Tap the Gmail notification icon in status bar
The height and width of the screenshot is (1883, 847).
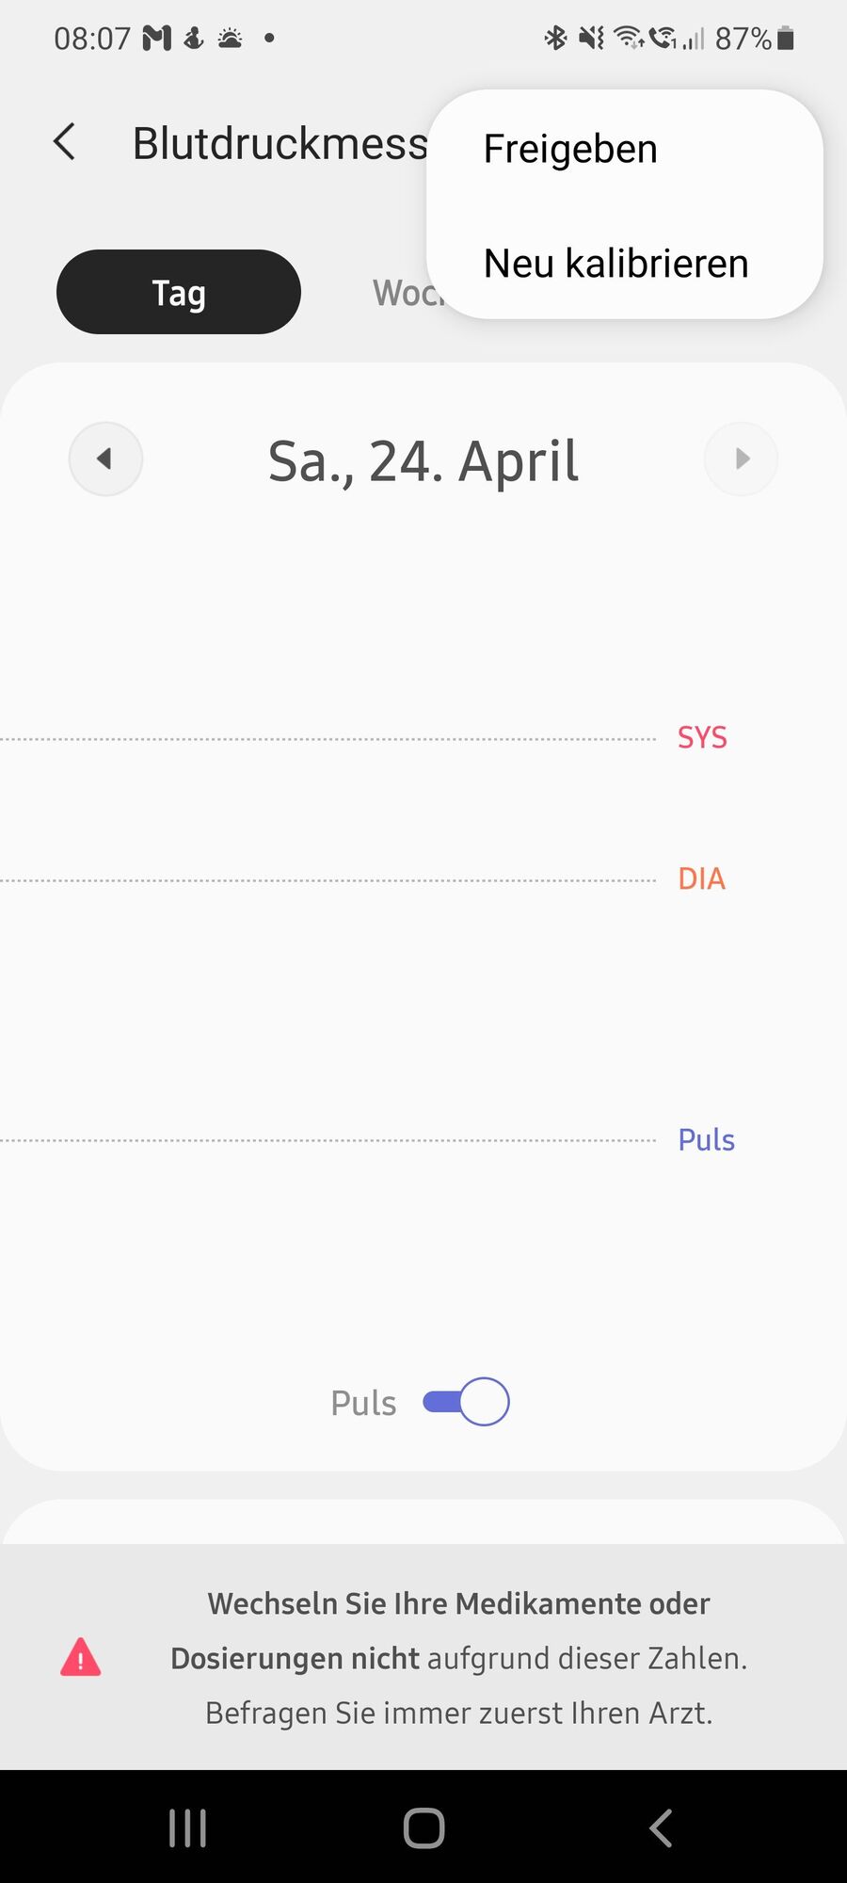click(156, 39)
